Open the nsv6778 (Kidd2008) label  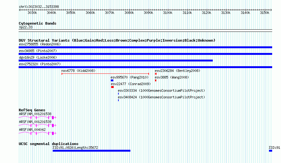(78, 71)
